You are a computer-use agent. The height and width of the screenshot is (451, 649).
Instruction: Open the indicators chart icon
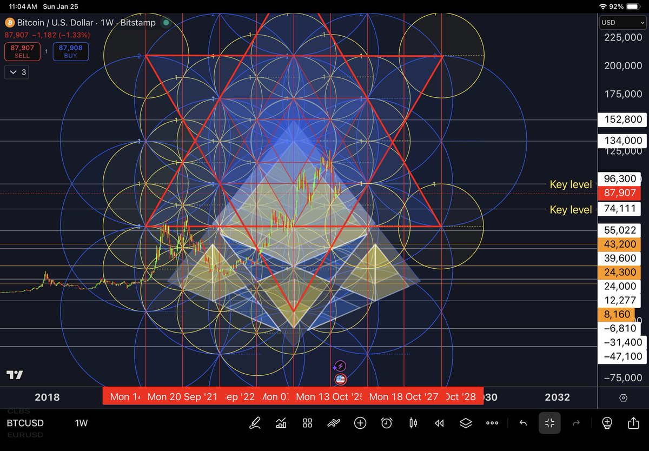pos(281,423)
